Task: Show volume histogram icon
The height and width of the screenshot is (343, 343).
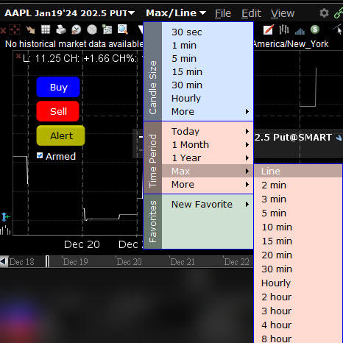Action: (300, 31)
